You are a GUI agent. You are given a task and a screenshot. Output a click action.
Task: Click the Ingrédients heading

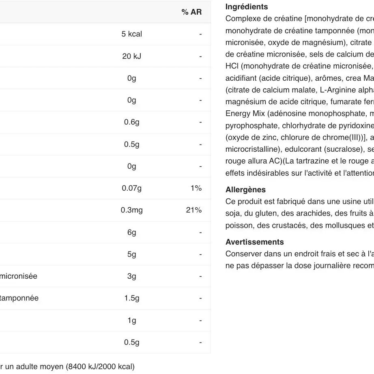(247, 7)
